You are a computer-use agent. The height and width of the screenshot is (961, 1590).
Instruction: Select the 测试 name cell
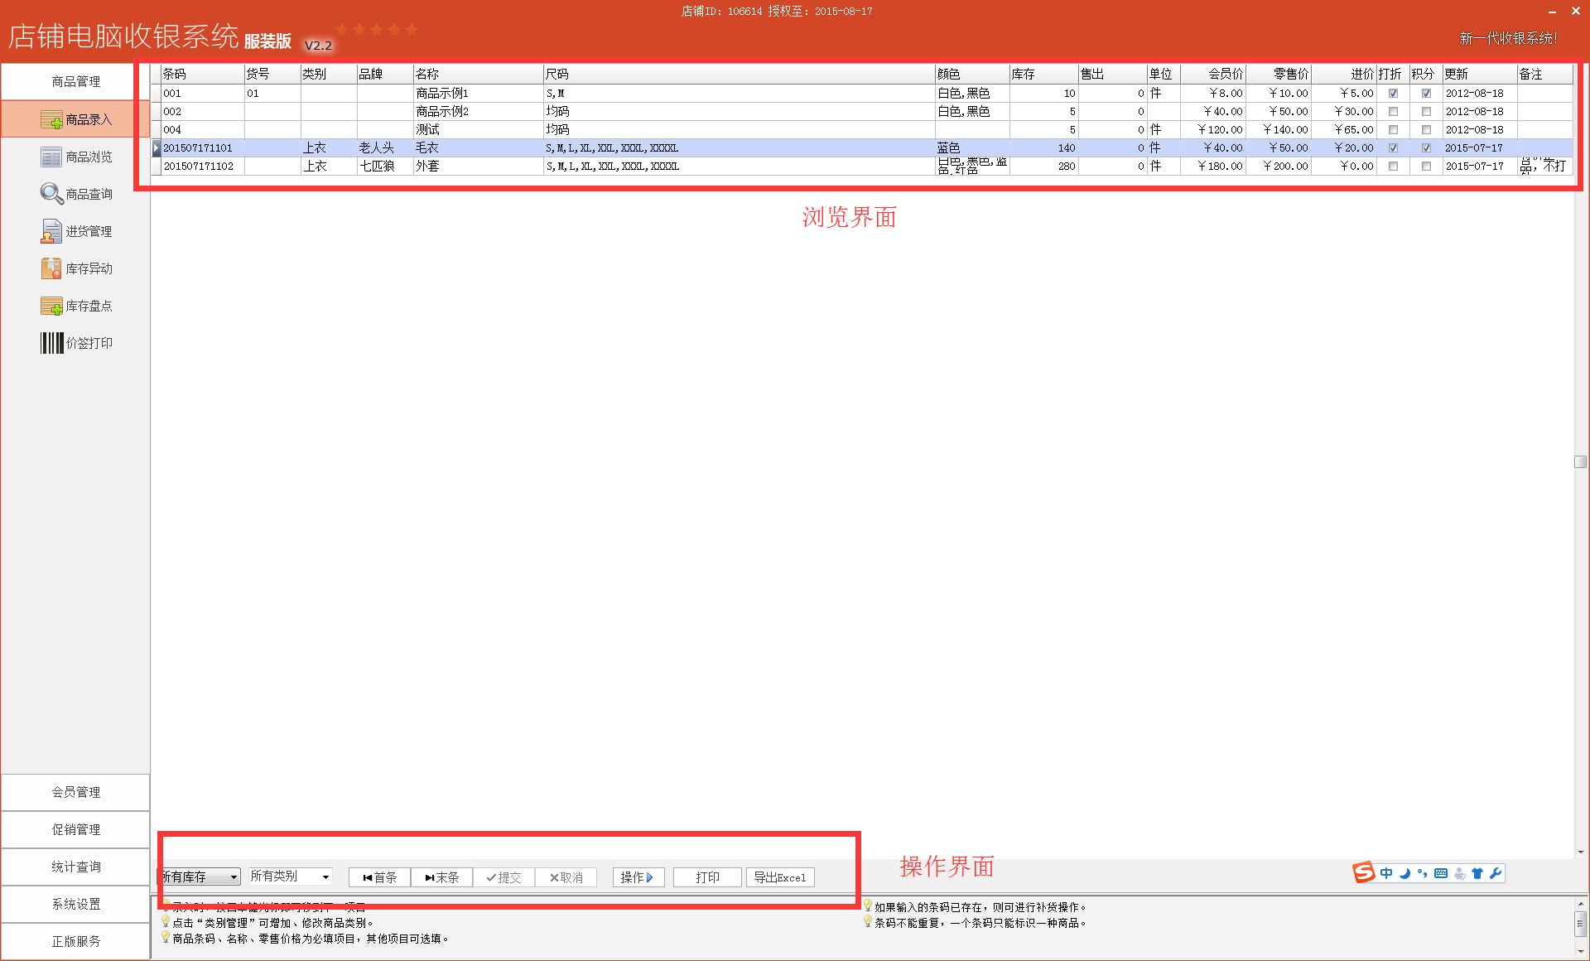tap(479, 130)
